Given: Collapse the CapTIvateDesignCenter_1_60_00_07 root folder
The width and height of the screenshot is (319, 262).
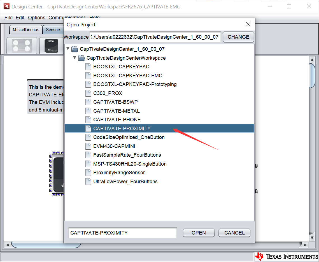Looking at the screenshot, I should 68,49.
